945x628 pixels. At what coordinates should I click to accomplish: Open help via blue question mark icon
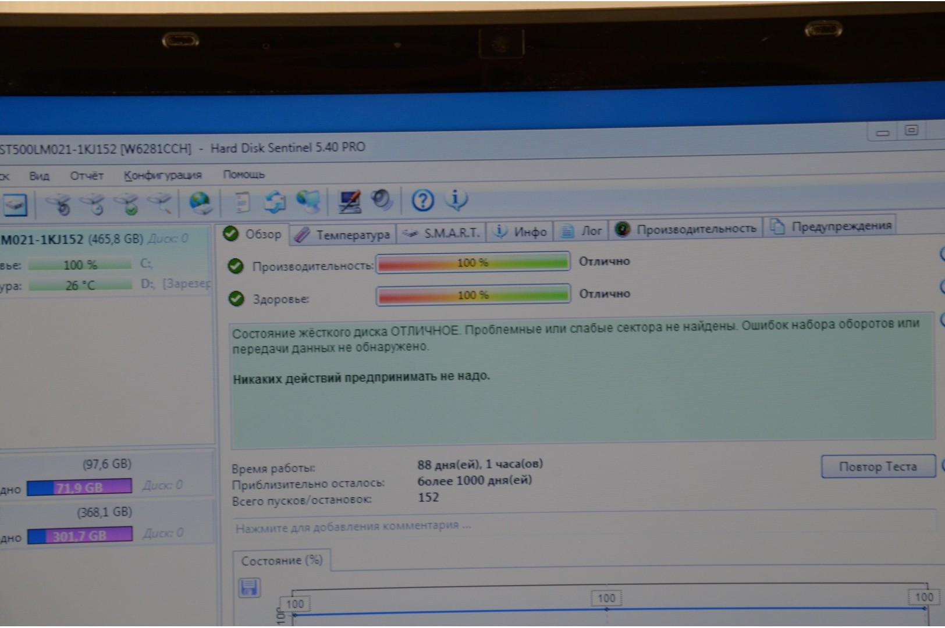422,200
